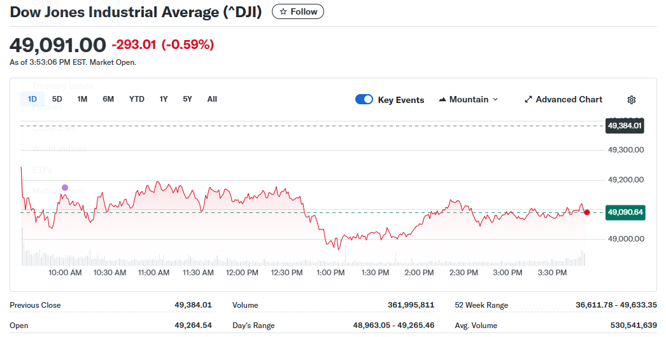
Task: Click the Previous Close label
Action: (35, 305)
